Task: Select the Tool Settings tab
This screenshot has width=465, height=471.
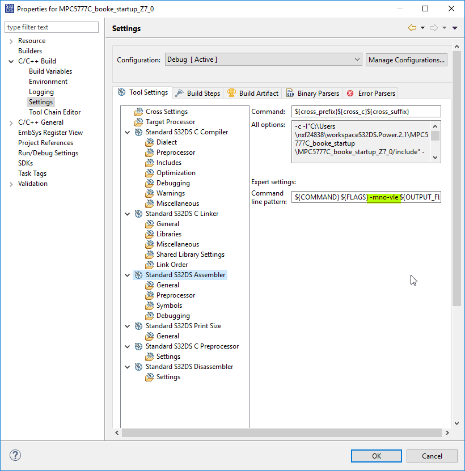Action: point(143,92)
